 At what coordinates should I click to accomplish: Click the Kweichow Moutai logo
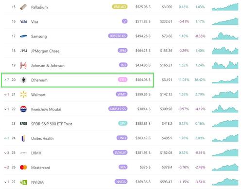(23, 109)
